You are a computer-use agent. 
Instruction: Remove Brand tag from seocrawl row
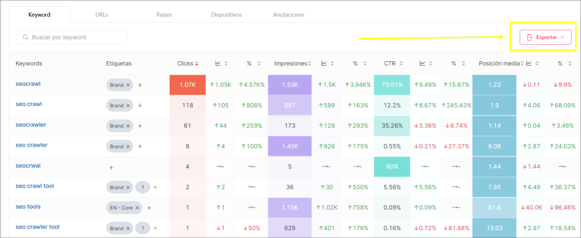tap(128, 85)
